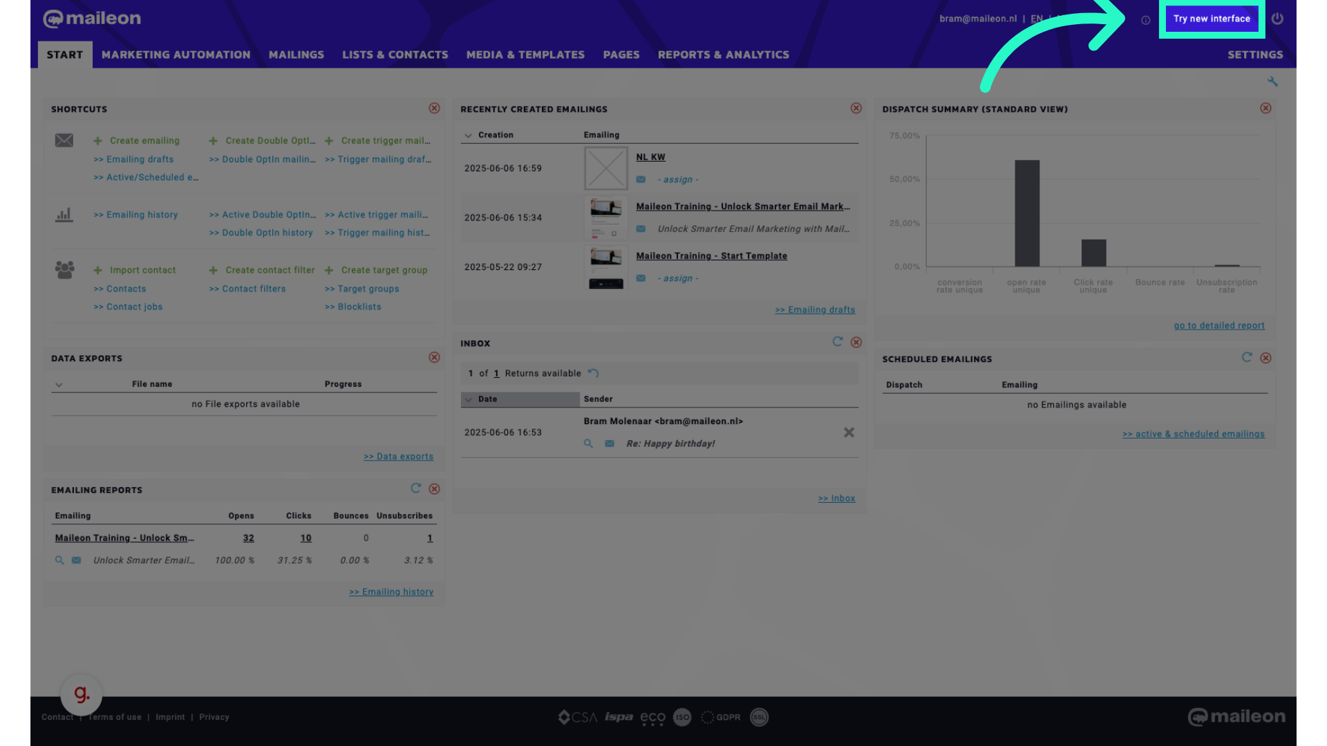Click the Click rate unique bar
The width and height of the screenshot is (1327, 746).
pos(1093,253)
